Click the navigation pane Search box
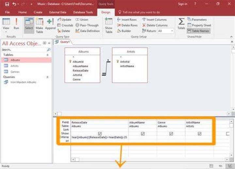The image size is (235, 169). 24,49
